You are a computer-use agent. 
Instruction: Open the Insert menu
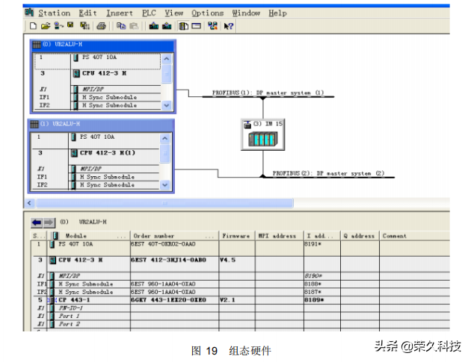tap(120, 13)
